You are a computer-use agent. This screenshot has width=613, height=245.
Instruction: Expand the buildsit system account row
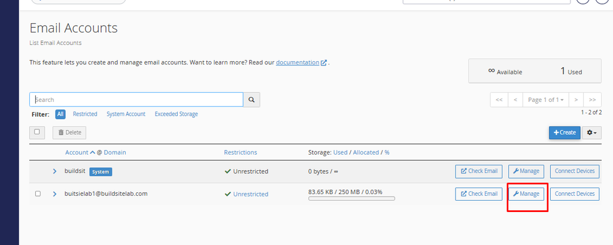tap(54, 171)
